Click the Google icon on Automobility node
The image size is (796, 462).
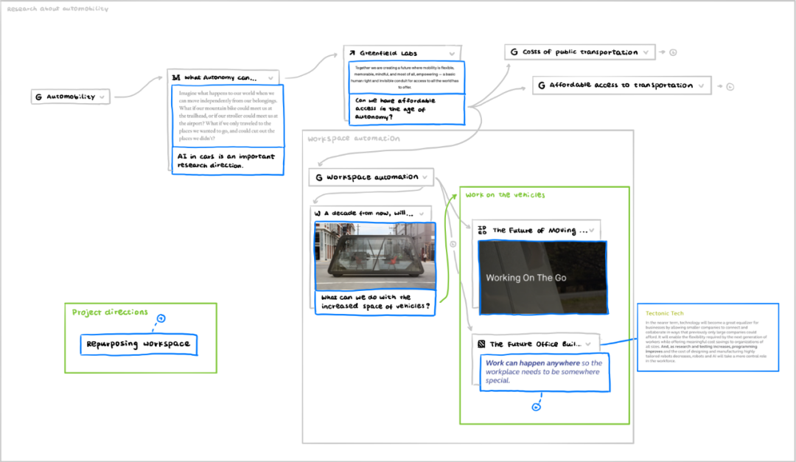coord(38,97)
